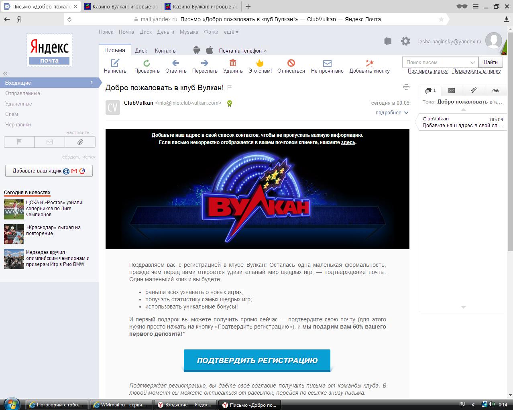Open Черновики folder
This screenshot has width=513, height=410.
point(18,124)
